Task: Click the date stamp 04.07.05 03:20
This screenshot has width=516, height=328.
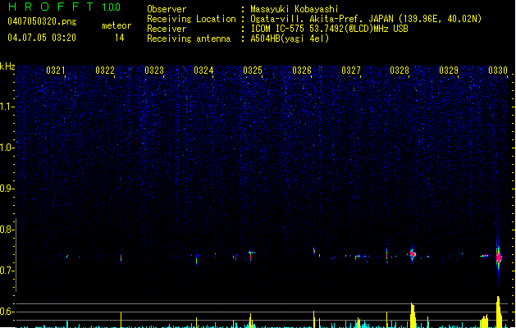Action: point(42,38)
